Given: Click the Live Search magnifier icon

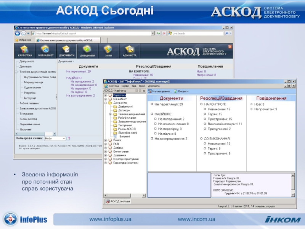Looking at the screenshot, I should tap(226, 34).
